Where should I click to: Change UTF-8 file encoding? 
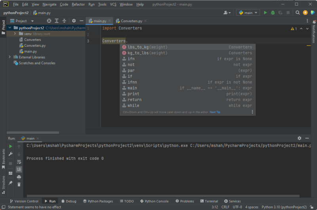237,207
